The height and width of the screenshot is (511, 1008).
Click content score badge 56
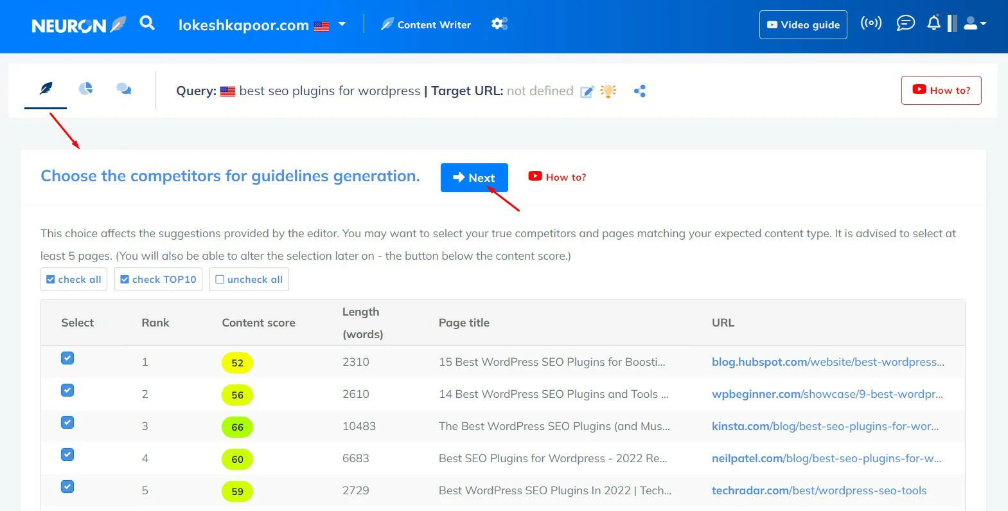pyautogui.click(x=237, y=395)
